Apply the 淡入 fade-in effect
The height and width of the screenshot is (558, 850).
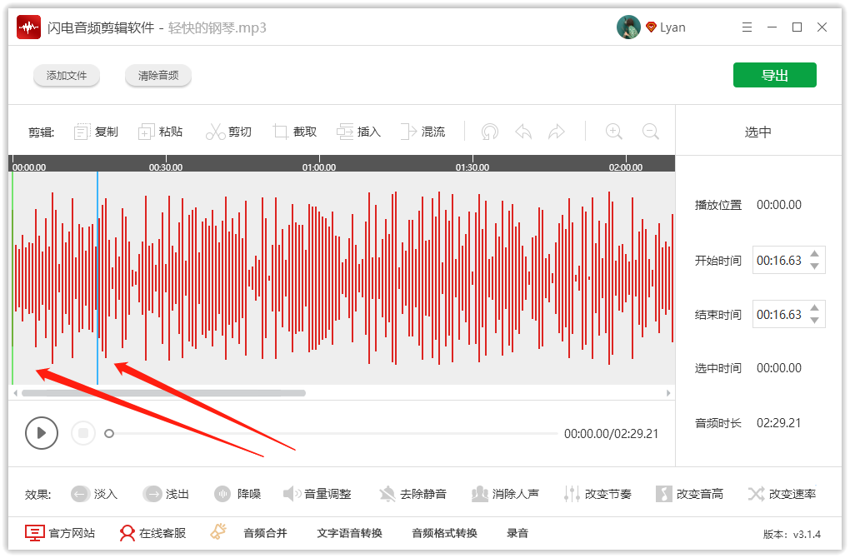[94, 493]
